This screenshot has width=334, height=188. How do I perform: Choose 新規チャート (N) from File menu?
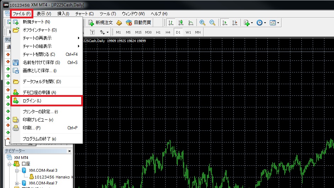click(47, 22)
